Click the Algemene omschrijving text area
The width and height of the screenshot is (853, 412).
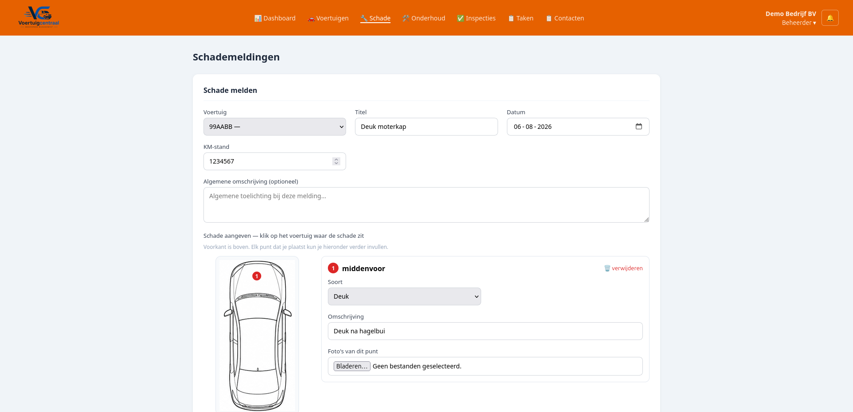(x=426, y=205)
